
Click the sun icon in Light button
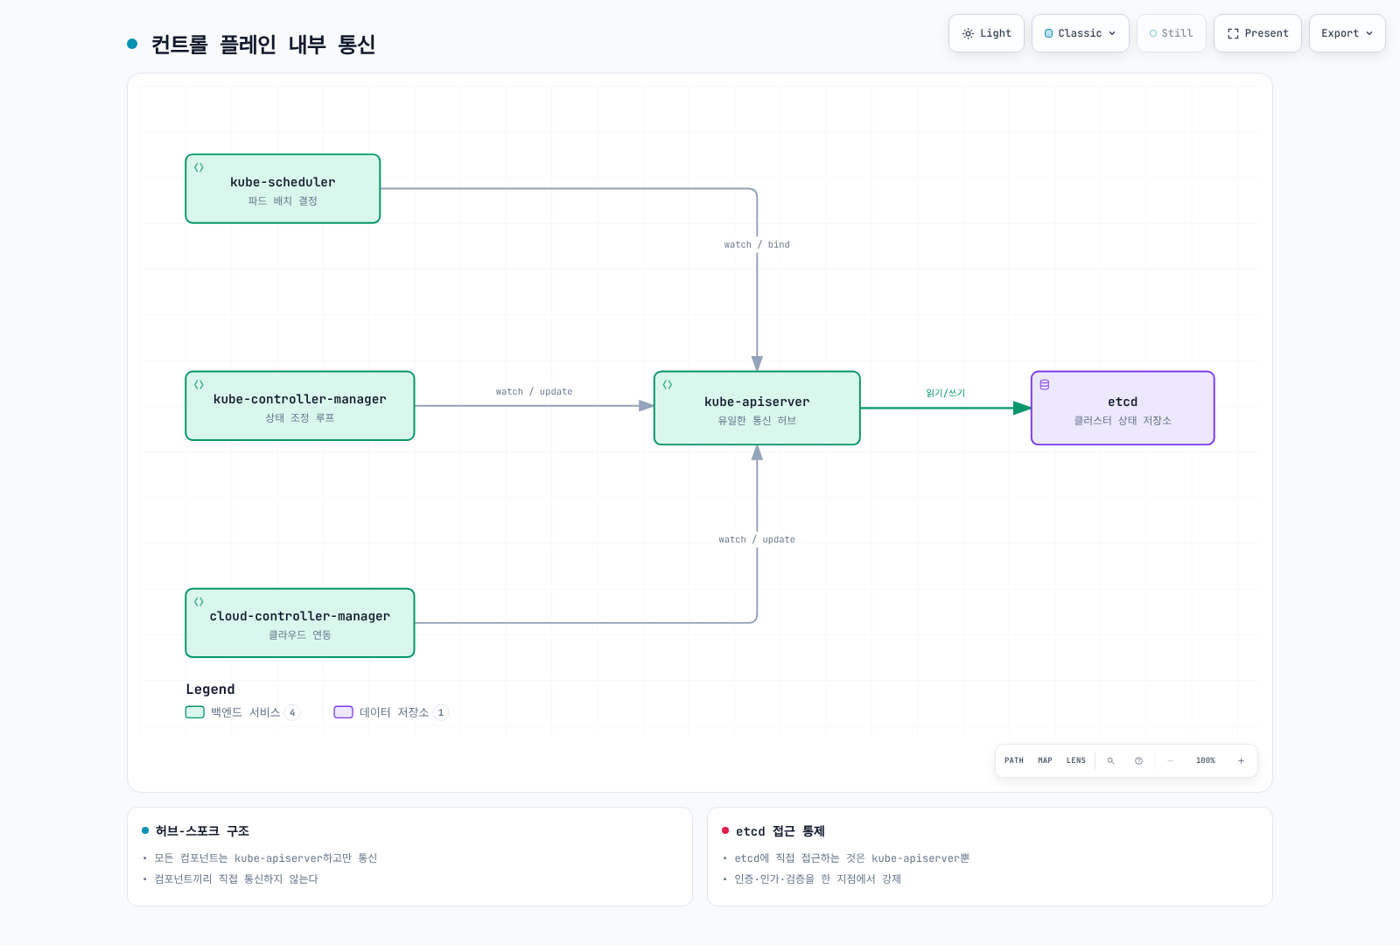click(968, 33)
